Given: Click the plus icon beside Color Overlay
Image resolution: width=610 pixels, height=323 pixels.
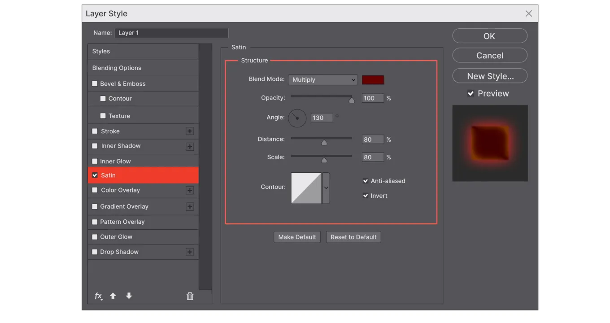Looking at the screenshot, I should pos(190,191).
